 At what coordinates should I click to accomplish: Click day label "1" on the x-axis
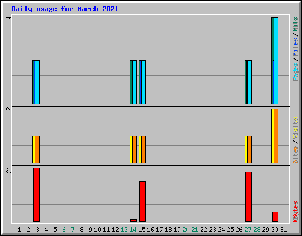pos(19,230)
